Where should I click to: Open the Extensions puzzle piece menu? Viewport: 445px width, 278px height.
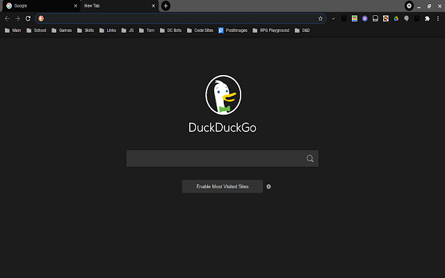[427, 19]
